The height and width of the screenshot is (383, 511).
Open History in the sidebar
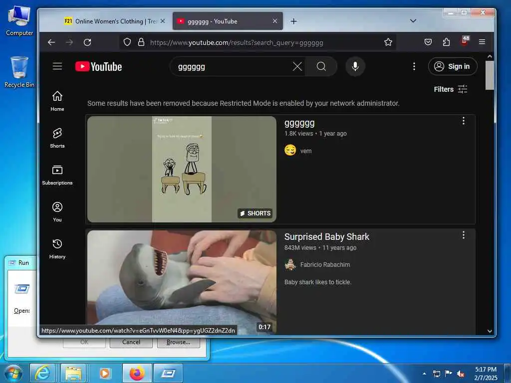click(x=57, y=249)
